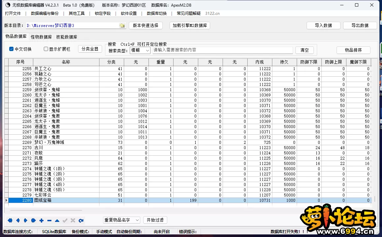Click 防御下限 column header
382x237 pixels.
coord(309,62)
